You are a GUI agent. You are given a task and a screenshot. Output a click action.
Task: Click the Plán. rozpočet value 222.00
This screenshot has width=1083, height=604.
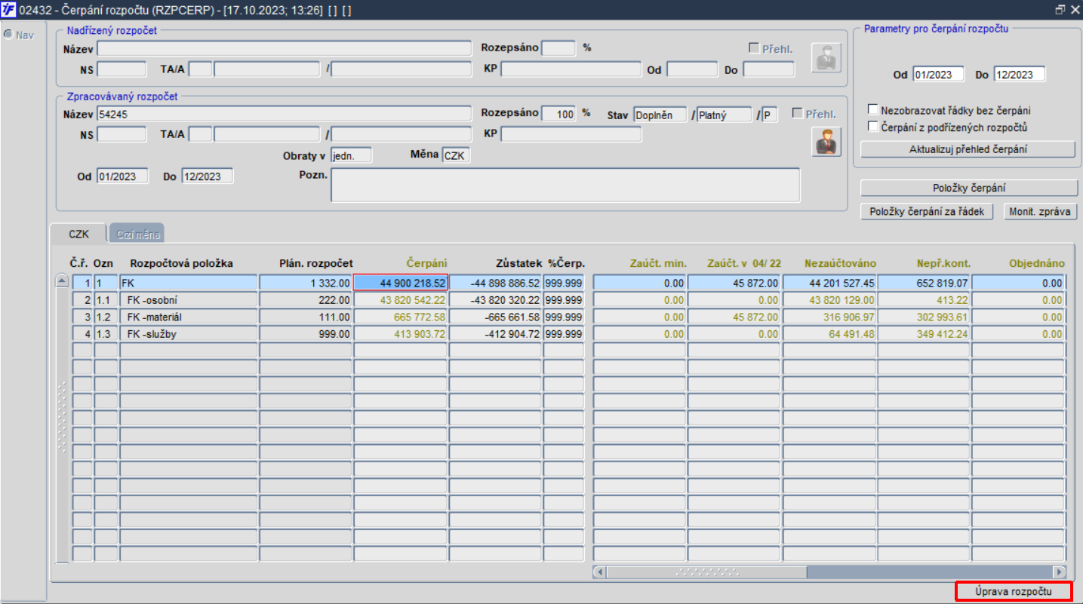(x=306, y=299)
